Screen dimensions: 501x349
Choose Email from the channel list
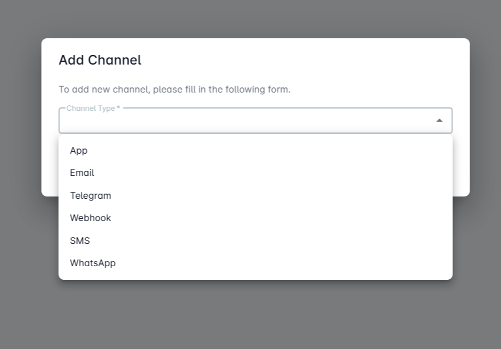tap(82, 173)
